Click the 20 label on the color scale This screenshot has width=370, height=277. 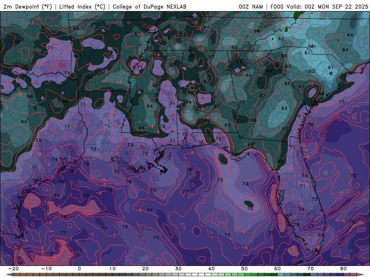coord(145,269)
